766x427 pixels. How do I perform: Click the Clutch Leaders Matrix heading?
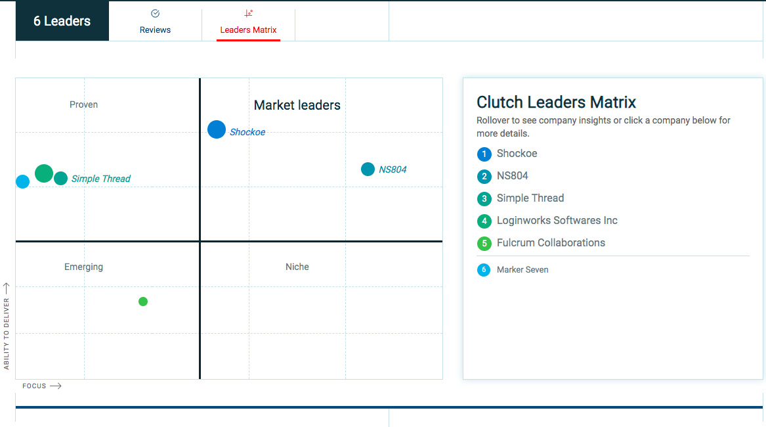(x=557, y=102)
